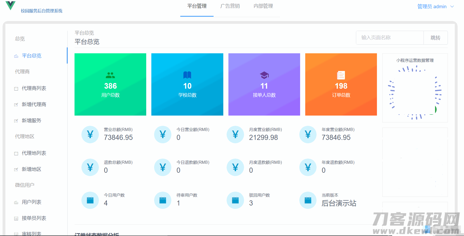
Task: Click the Vue logo in header
Action: pyautogui.click(x=10, y=5)
